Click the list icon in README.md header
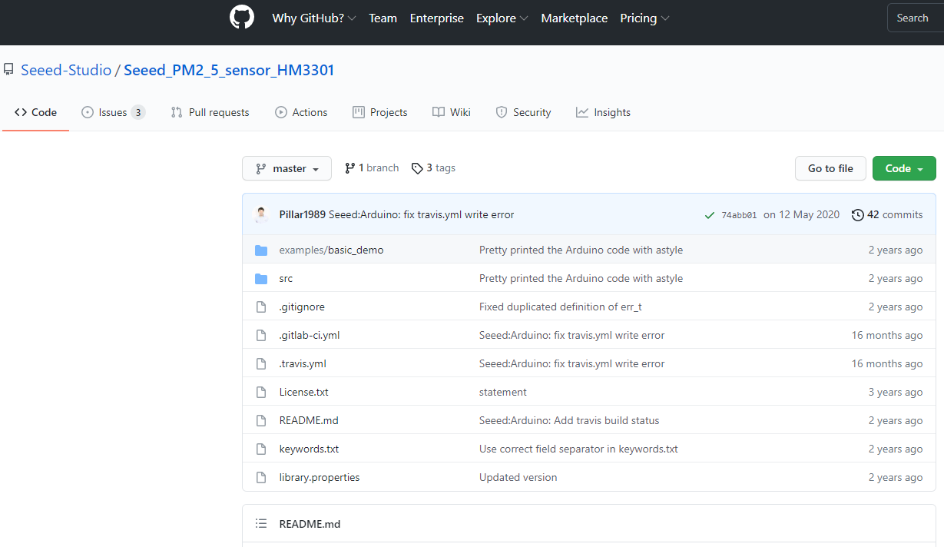The width and height of the screenshot is (944, 547). (x=261, y=524)
